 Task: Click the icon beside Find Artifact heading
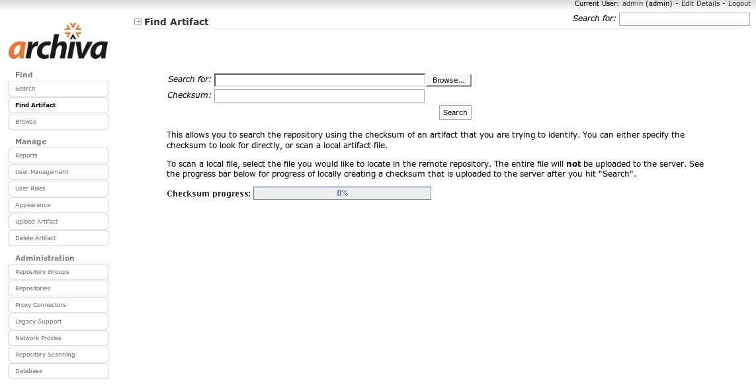tap(138, 22)
